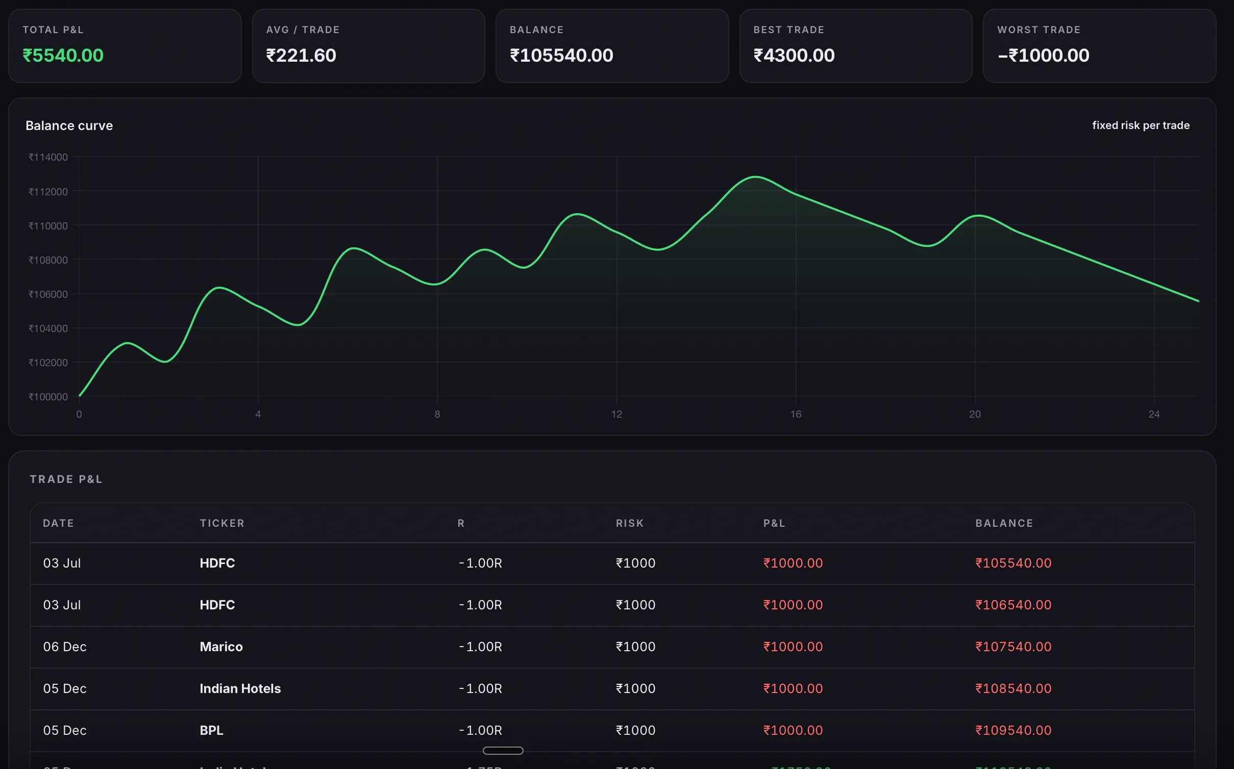Click the ₹104000 y-axis label

(x=48, y=328)
